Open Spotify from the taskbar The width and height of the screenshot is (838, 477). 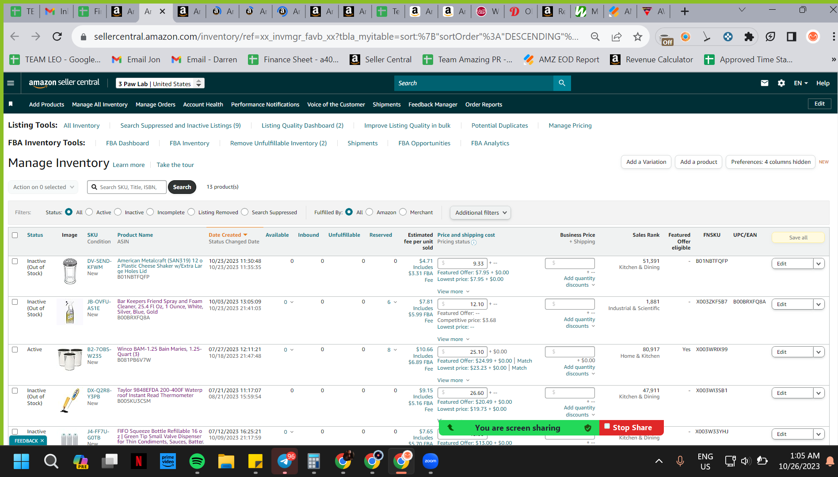pyautogui.click(x=197, y=462)
